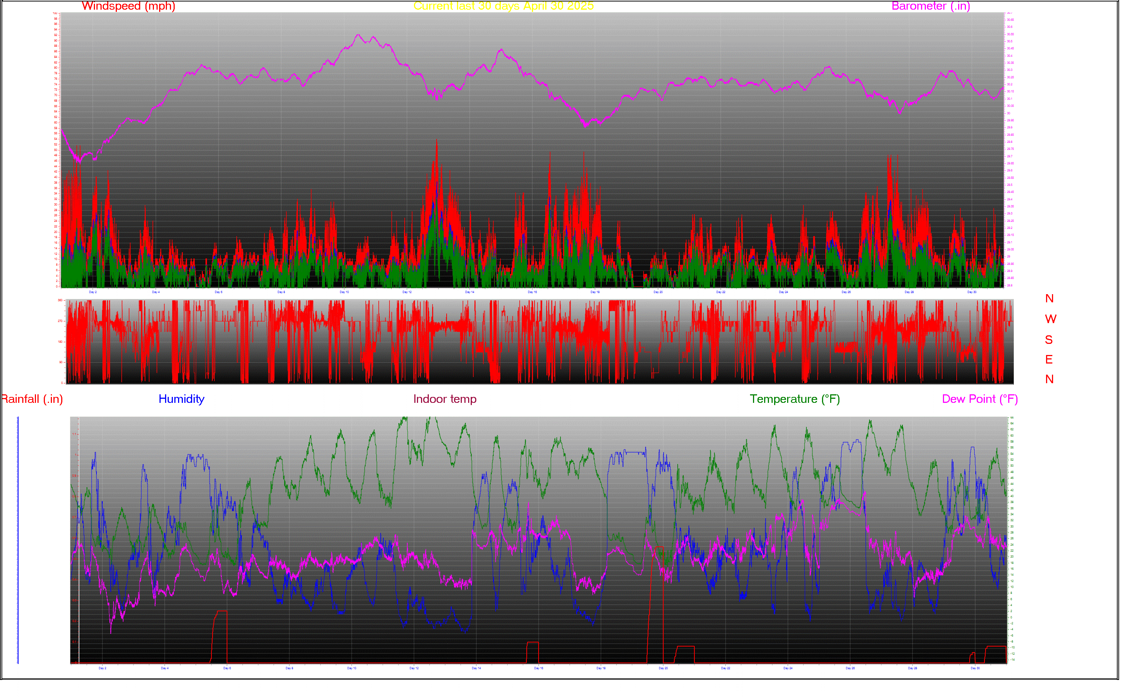
Task: Click the 180 tick on wind direction axis
Action: [60, 342]
